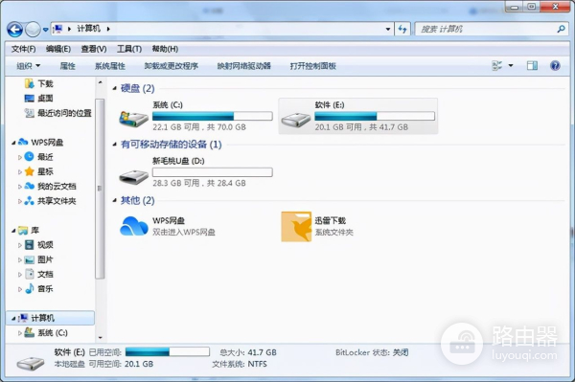Click the blue help question icon

point(555,65)
